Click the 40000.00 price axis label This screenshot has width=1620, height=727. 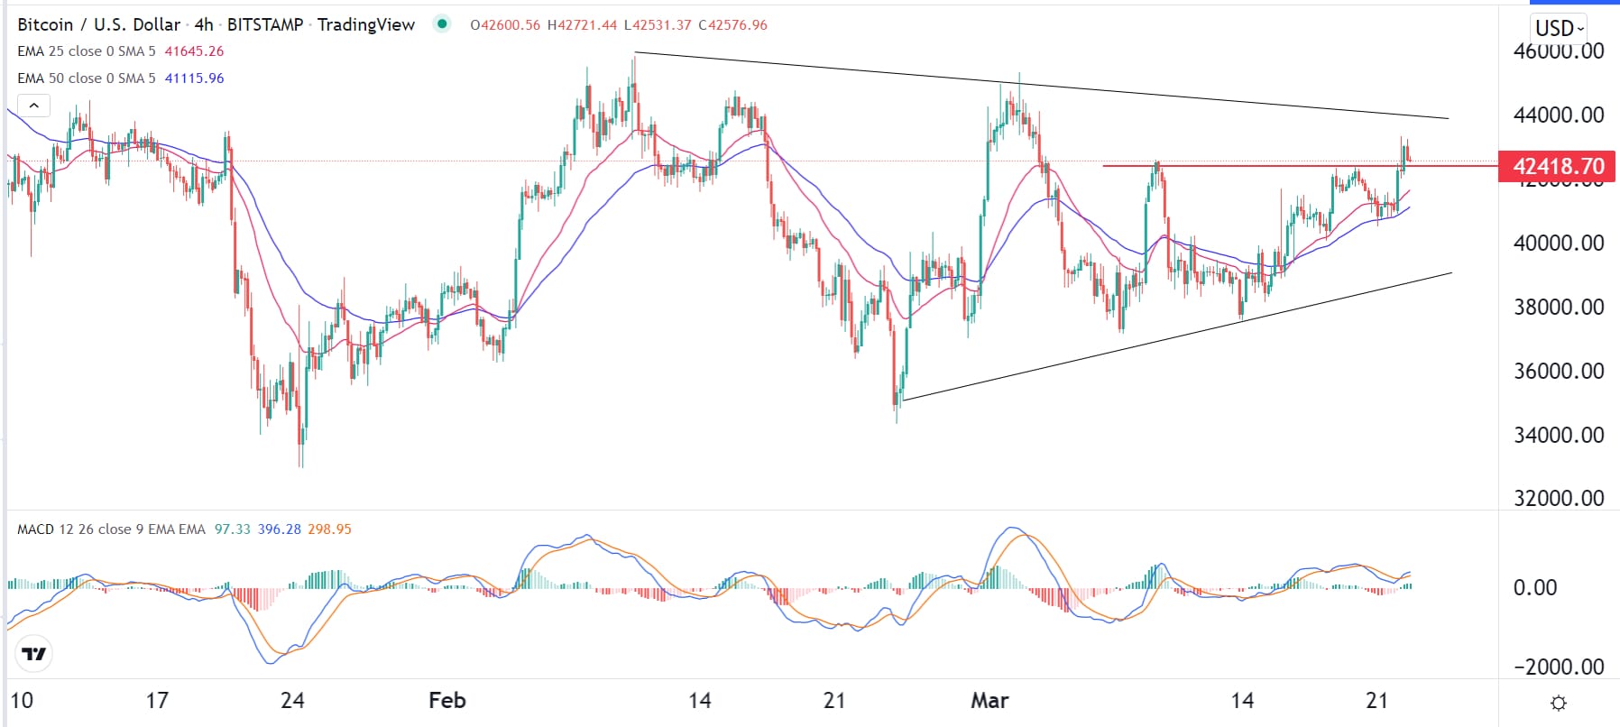[x=1559, y=243]
